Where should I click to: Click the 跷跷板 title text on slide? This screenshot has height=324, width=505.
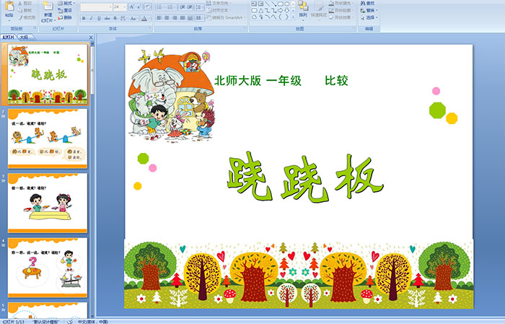(305, 178)
